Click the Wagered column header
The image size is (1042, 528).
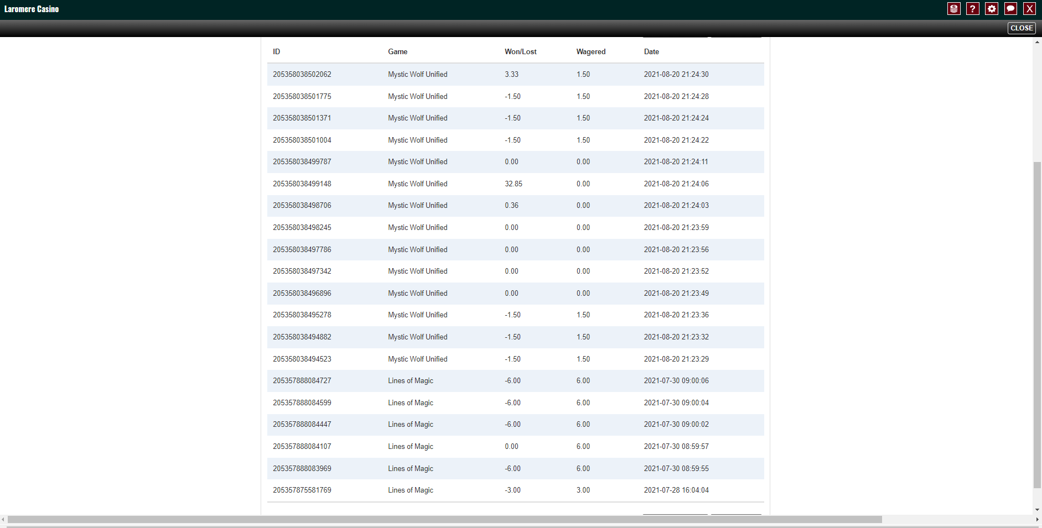590,51
